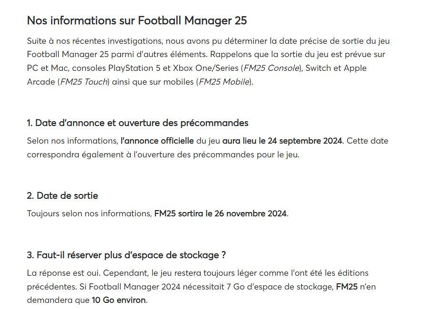Click bold date "aura lieu le 24 septembre 2024"
This screenshot has height=309, width=426.
click(x=282, y=141)
